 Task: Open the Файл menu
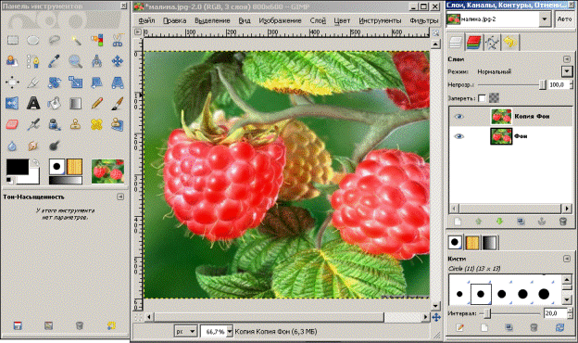[x=146, y=20]
